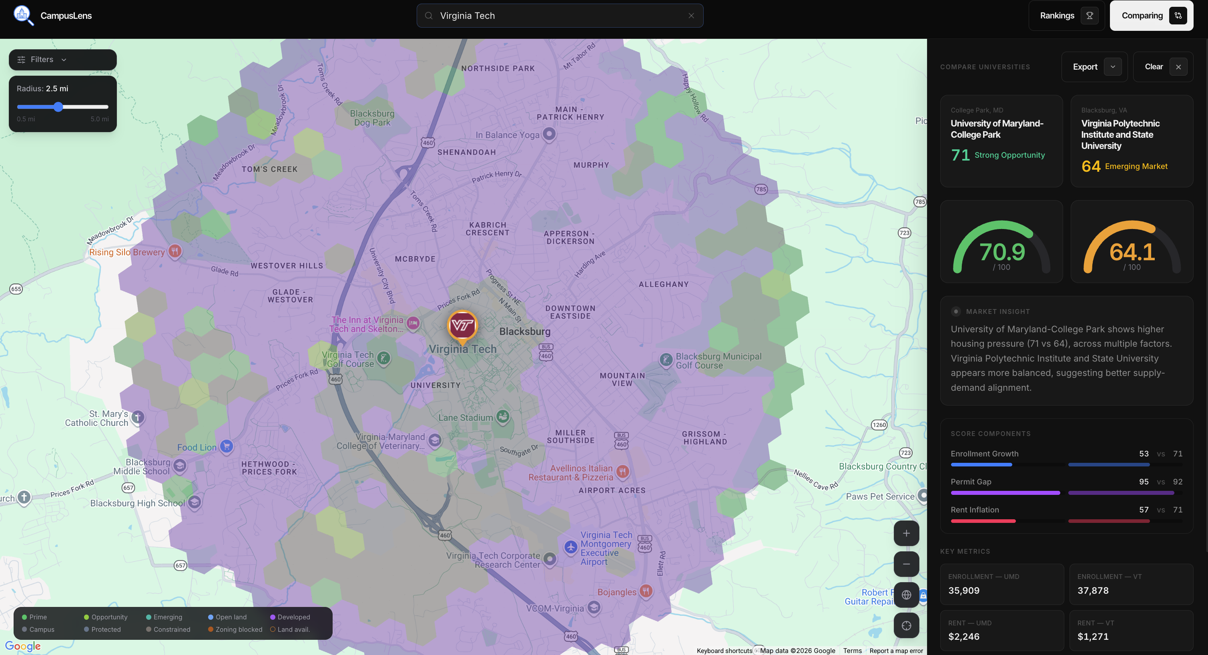1208x655 pixels.
Task: Open the filter sliders icon
Action: [x=21, y=60]
